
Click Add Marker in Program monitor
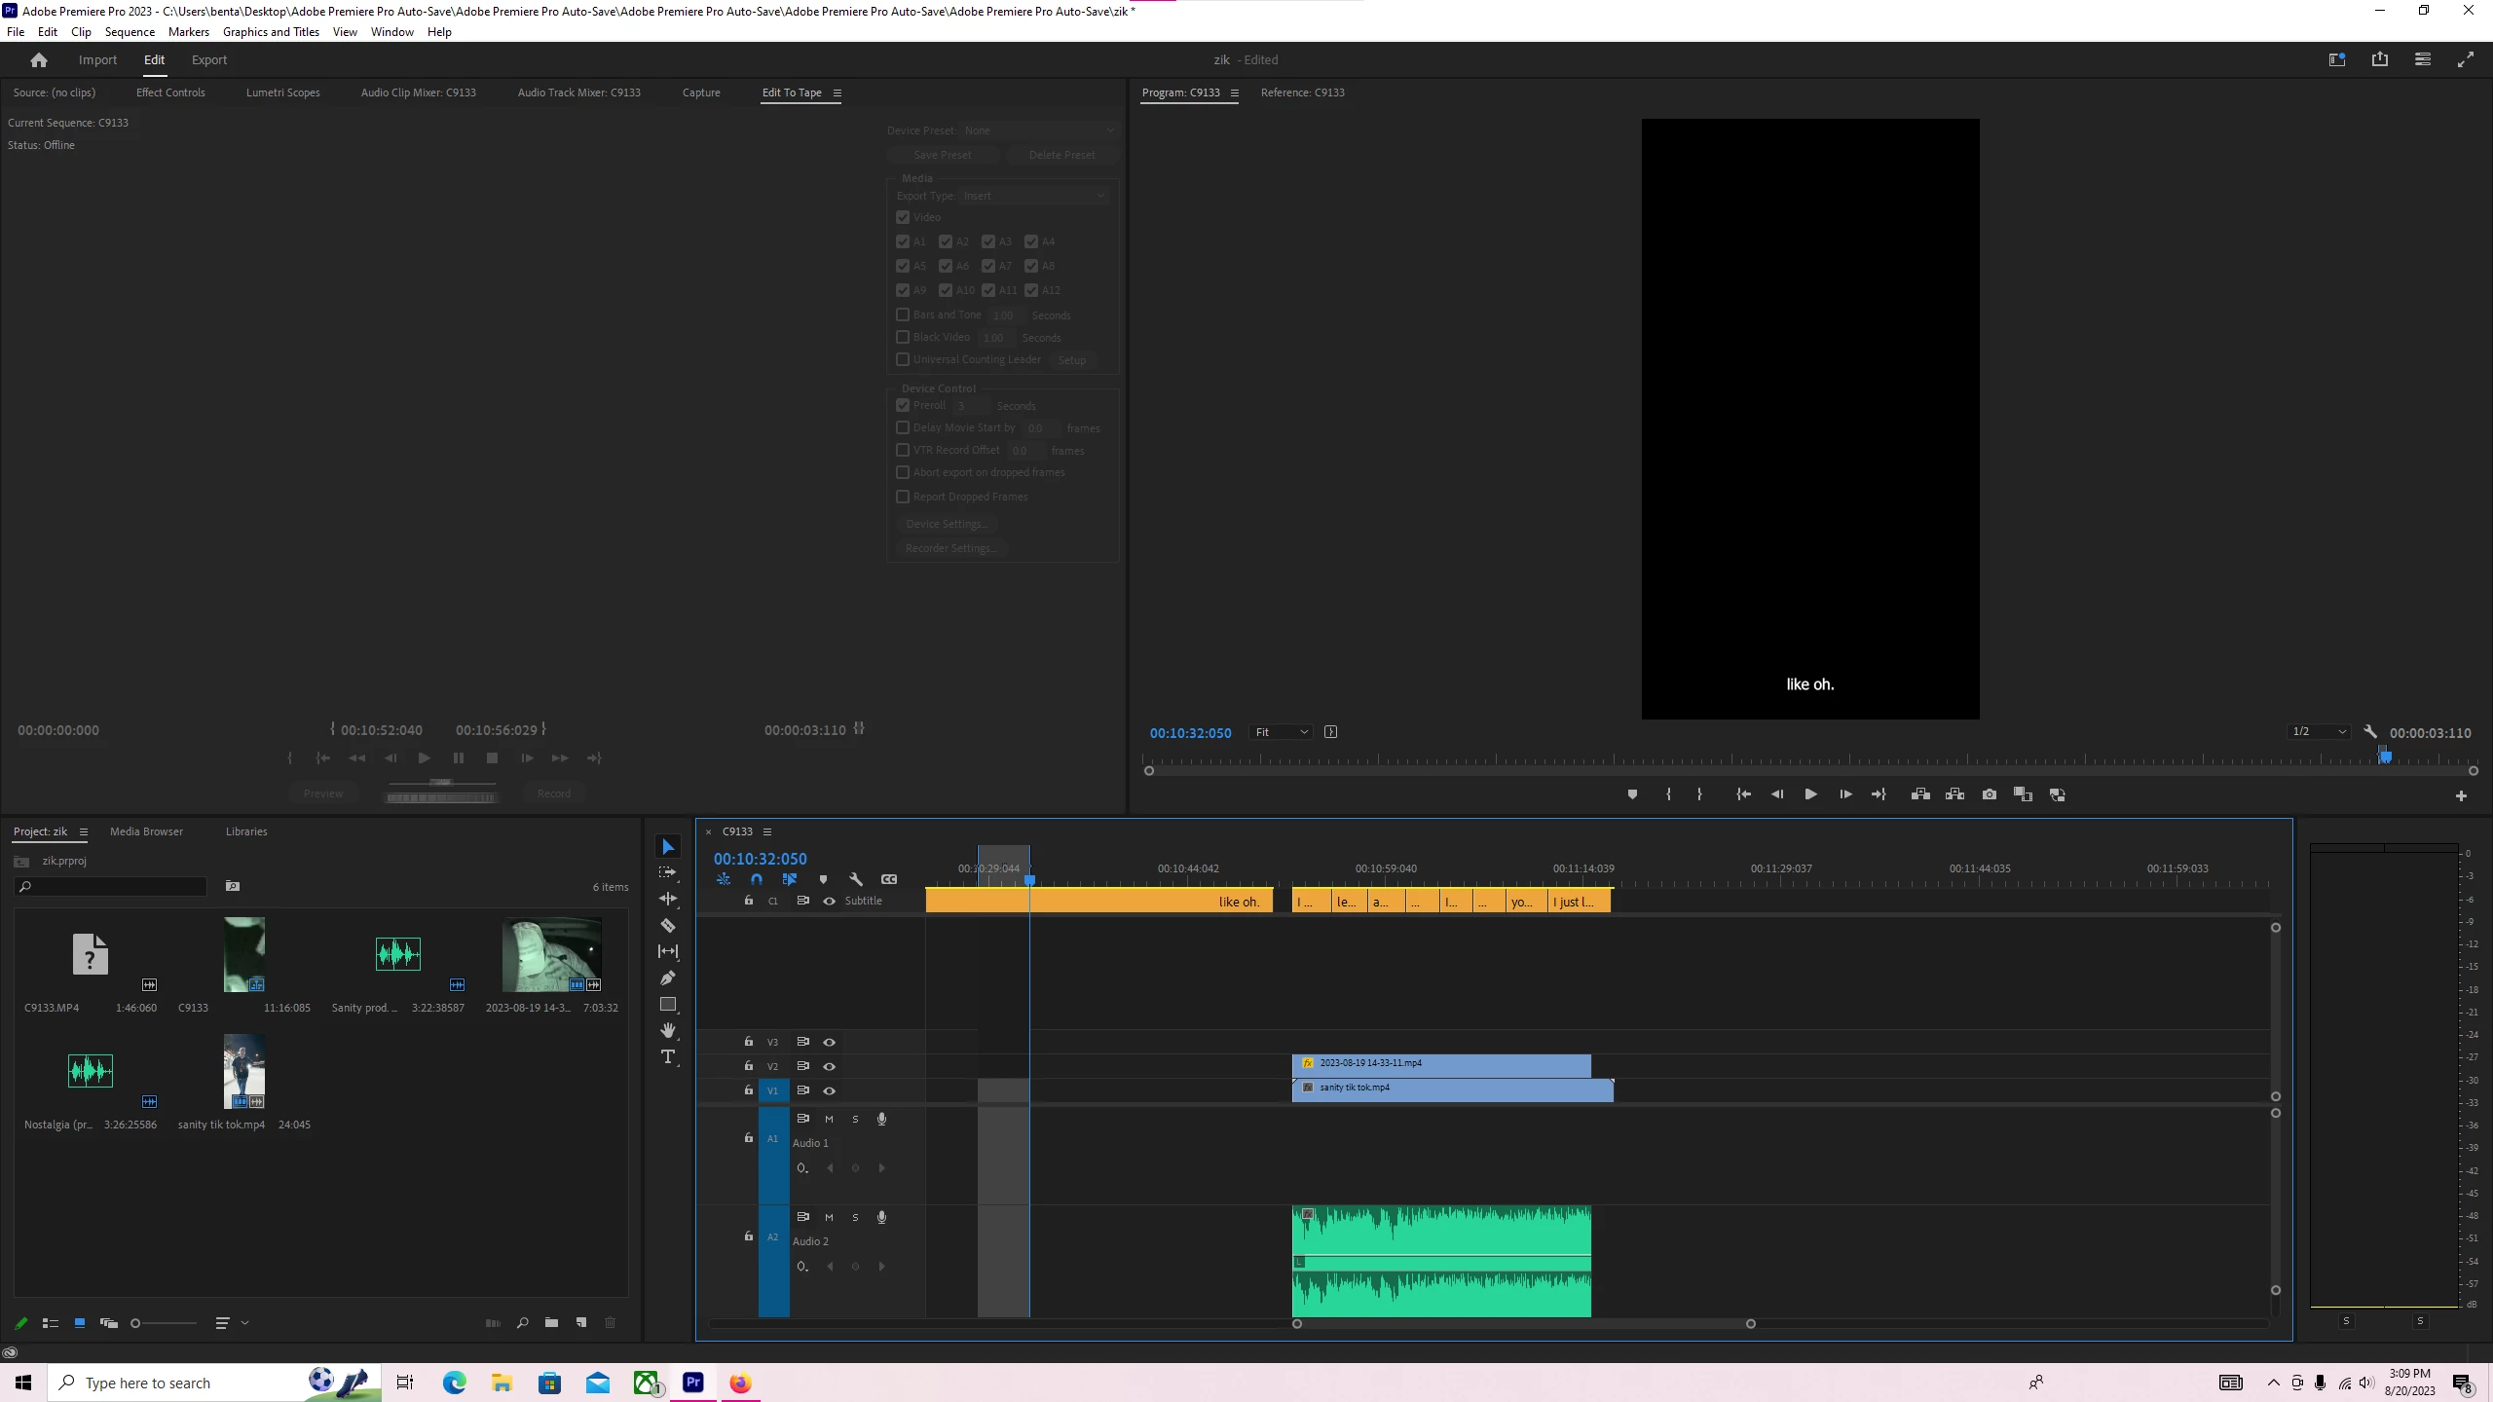click(x=1632, y=794)
